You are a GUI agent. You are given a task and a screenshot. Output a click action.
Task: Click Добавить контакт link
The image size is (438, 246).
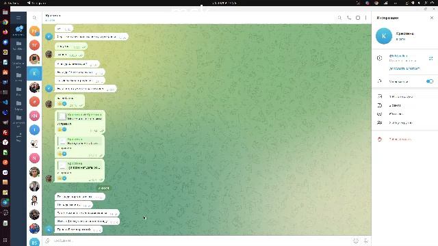coord(404,68)
